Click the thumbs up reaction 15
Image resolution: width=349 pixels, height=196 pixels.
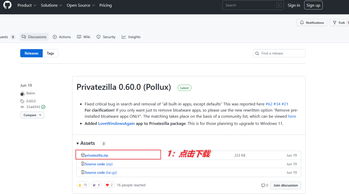[82, 185]
